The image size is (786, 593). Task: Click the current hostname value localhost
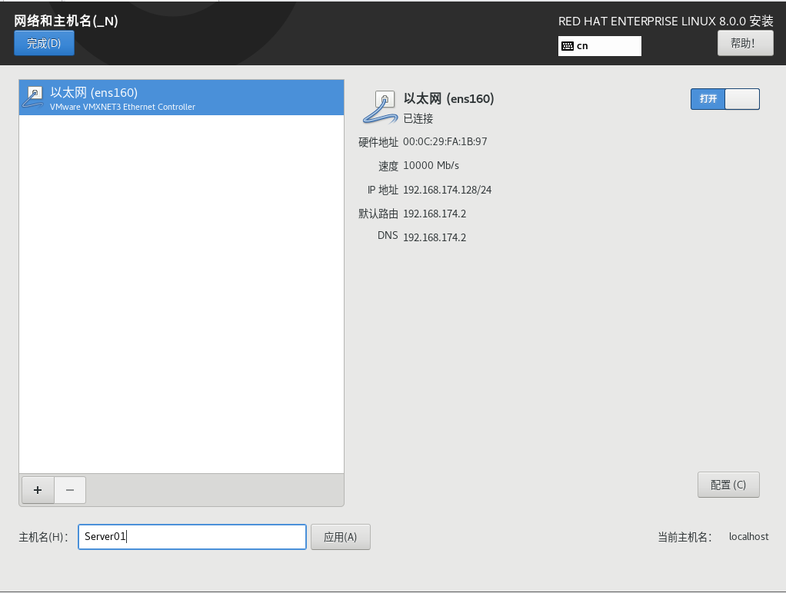tap(748, 536)
